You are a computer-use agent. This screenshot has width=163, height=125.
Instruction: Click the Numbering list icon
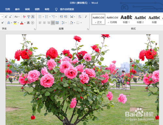pos(47,17)
